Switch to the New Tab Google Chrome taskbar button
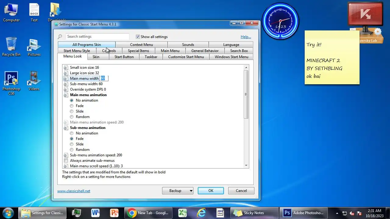 coord(148,213)
